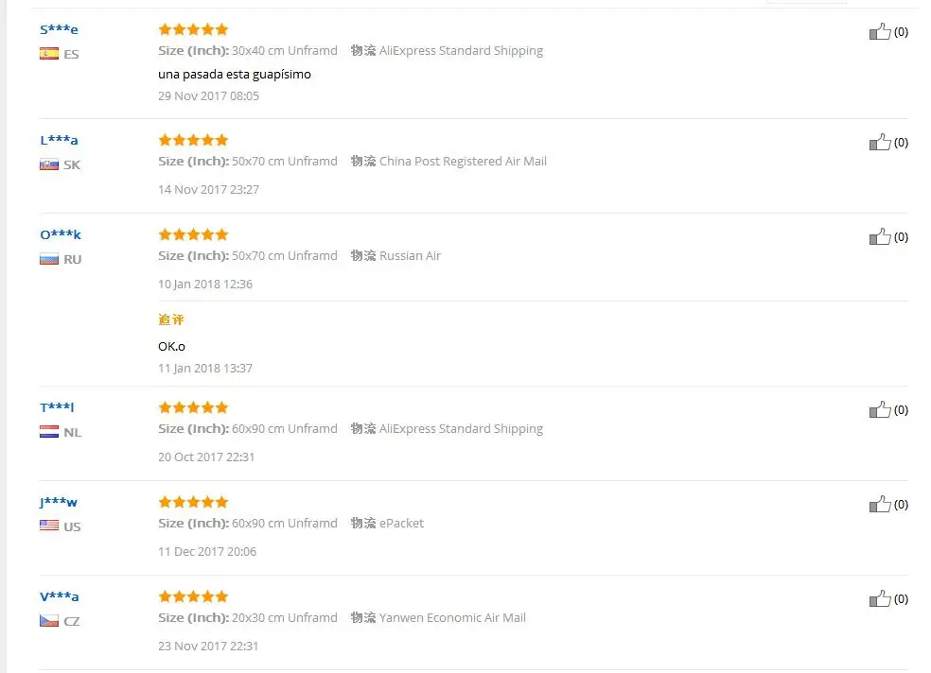Click the five-star rating on S***e's review
931x673 pixels.
(193, 29)
